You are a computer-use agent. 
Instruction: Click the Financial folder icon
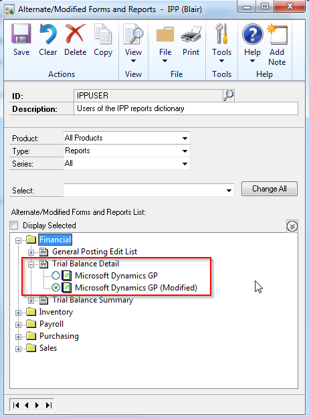click(x=31, y=240)
